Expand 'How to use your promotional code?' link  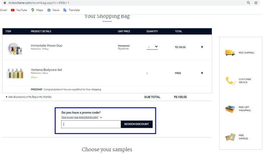[82, 117]
